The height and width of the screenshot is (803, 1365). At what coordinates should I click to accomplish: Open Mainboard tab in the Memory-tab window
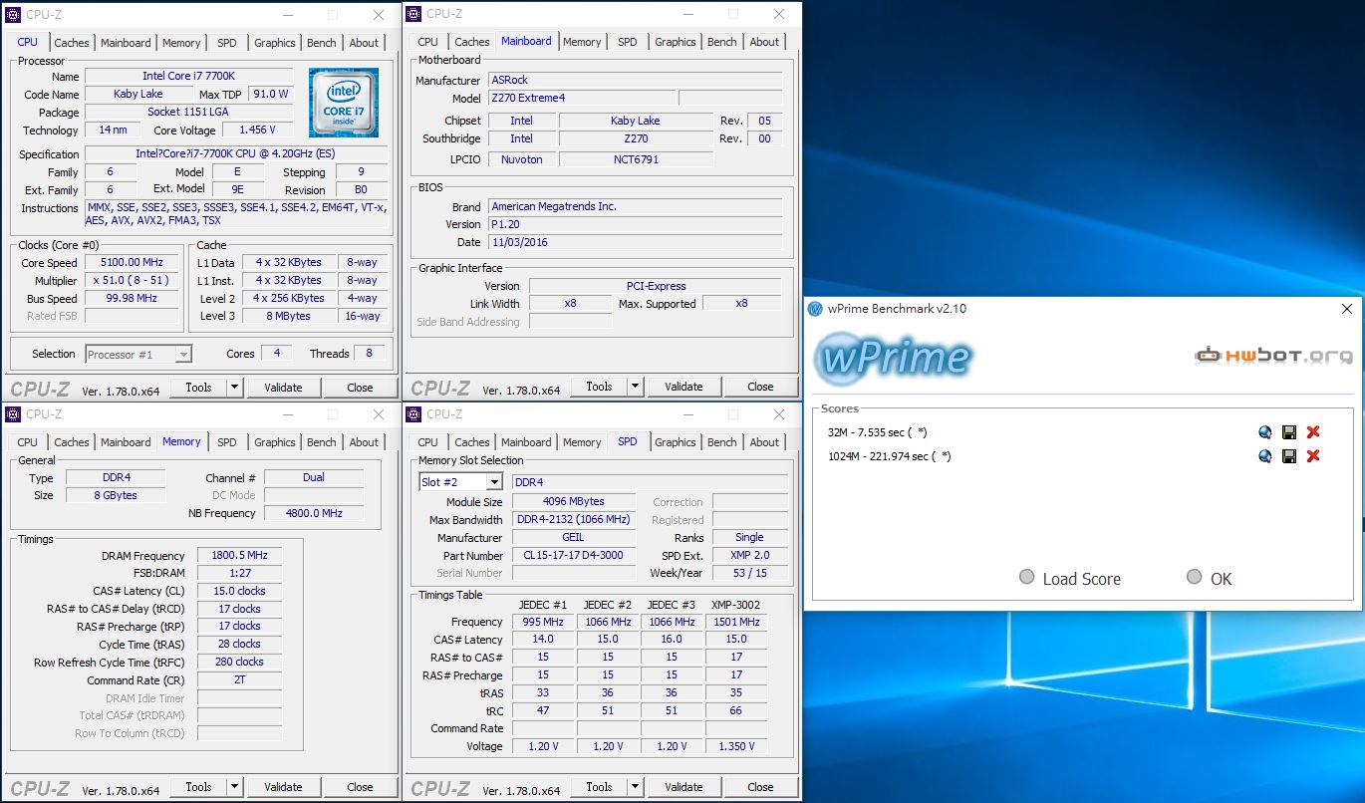coord(126,442)
